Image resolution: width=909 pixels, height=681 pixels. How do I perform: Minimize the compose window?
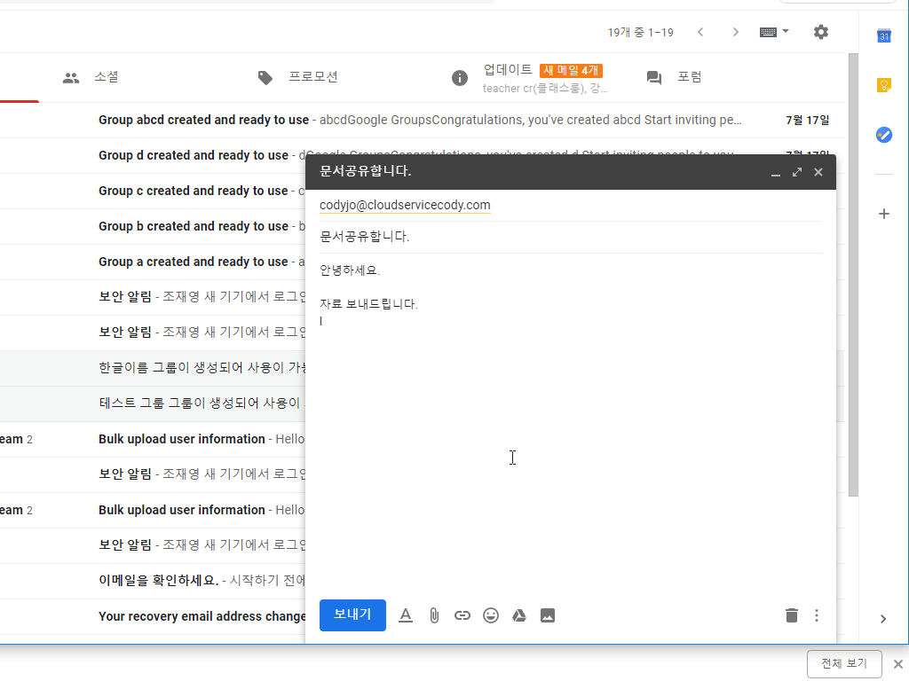776,173
